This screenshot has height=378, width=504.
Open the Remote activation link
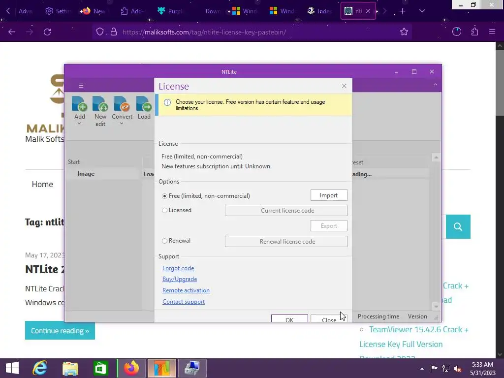pos(186,290)
